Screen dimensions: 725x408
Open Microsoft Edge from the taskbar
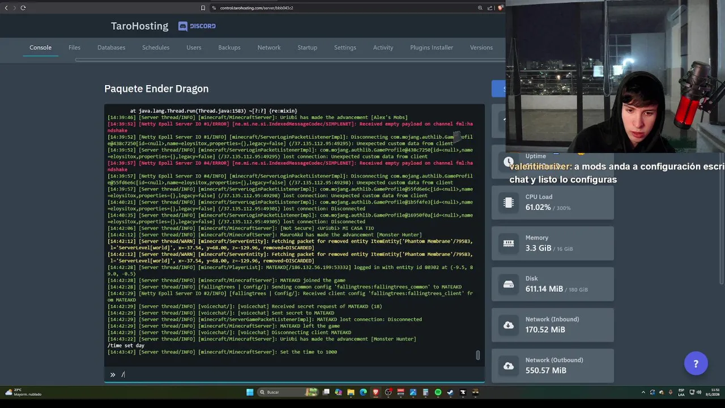point(363,392)
